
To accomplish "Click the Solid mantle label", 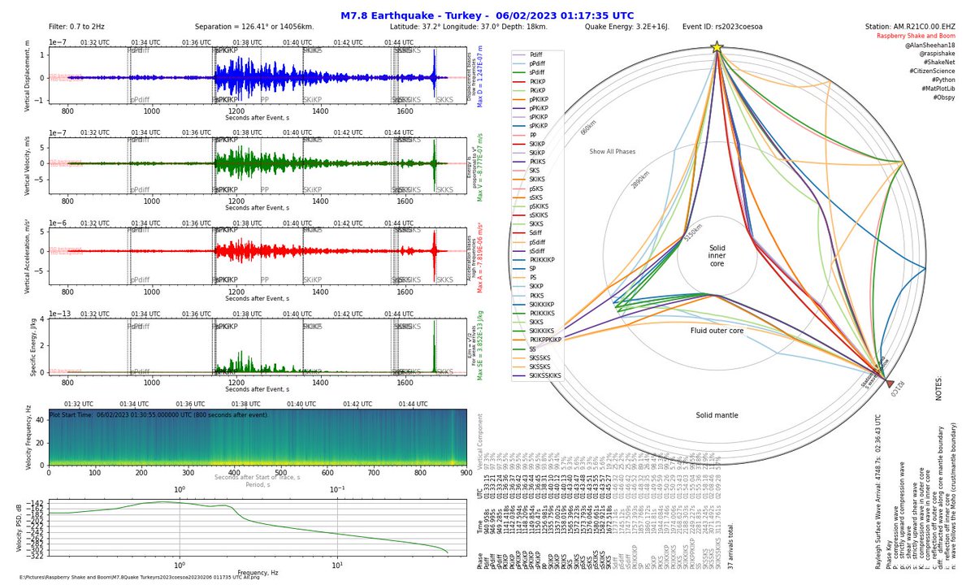I will (717, 415).
